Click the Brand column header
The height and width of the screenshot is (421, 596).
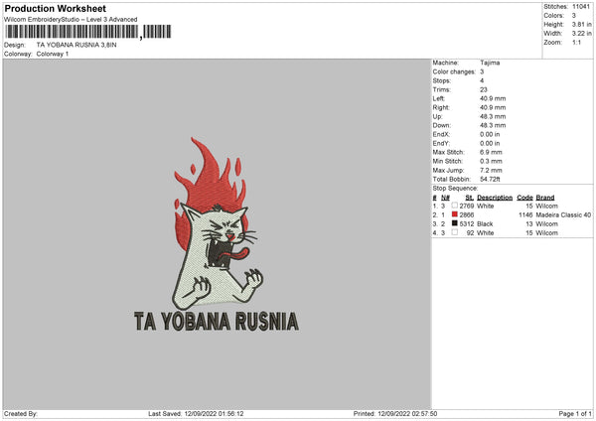[x=545, y=197]
